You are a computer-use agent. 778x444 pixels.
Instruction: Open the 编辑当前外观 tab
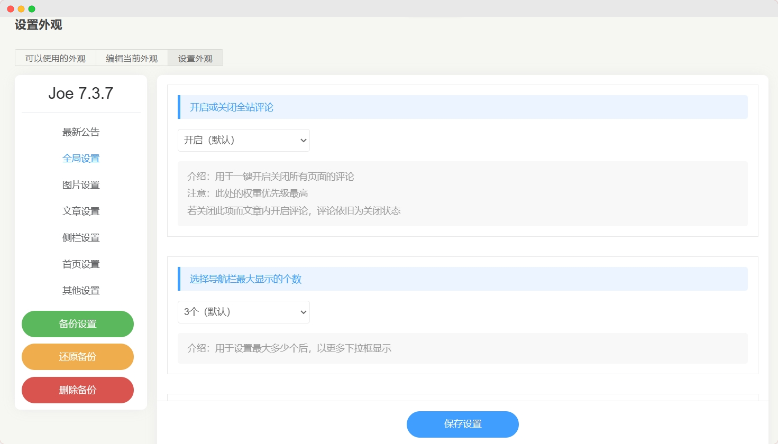pyautogui.click(x=132, y=58)
